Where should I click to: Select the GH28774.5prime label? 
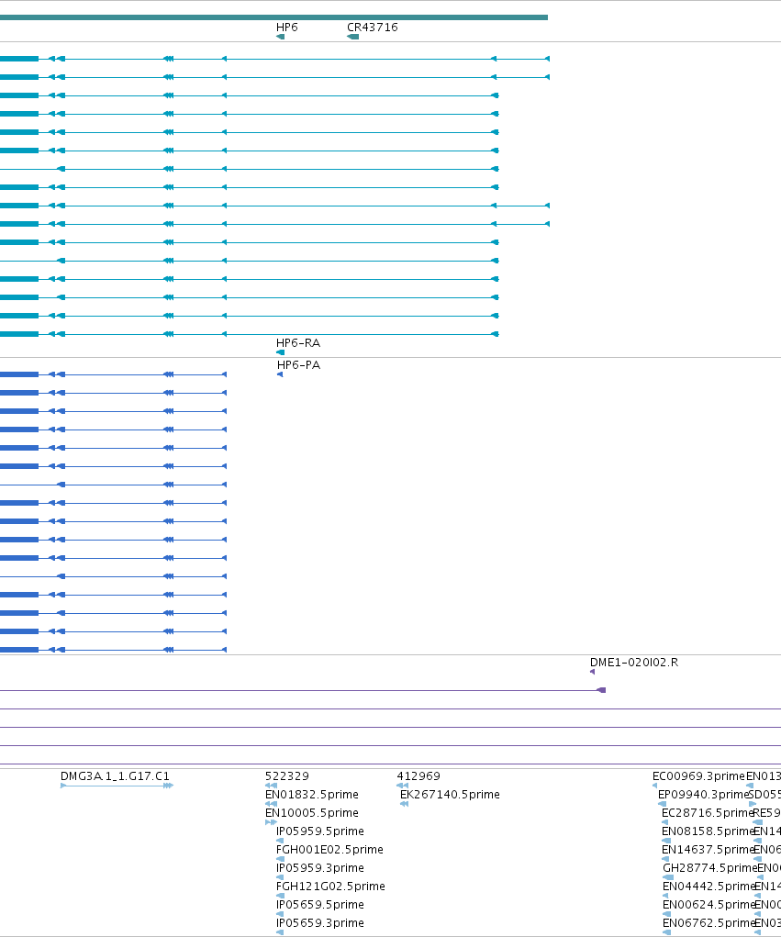(710, 867)
